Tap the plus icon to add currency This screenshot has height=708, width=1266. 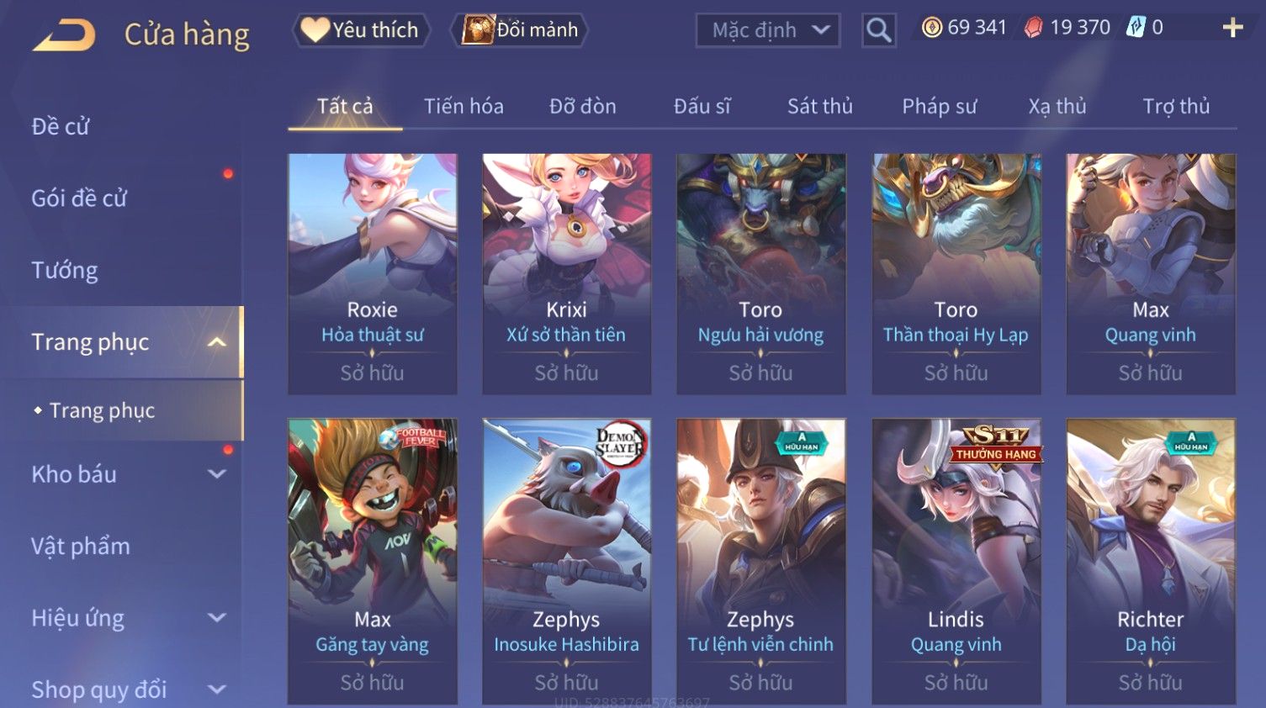[x=1232, y=28]
